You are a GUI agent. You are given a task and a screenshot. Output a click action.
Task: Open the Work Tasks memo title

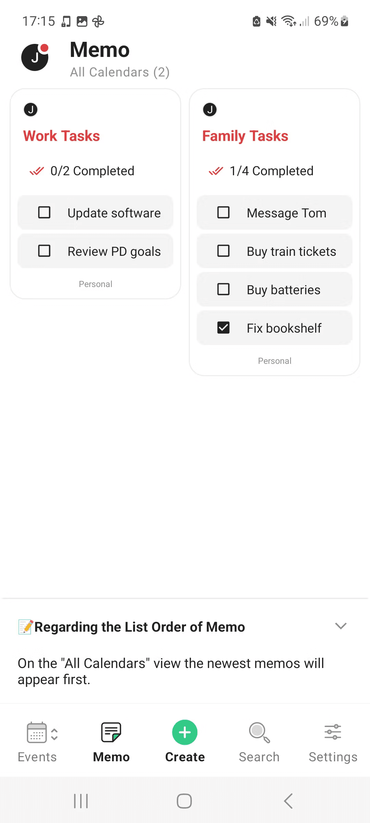[x=62, y=136]
